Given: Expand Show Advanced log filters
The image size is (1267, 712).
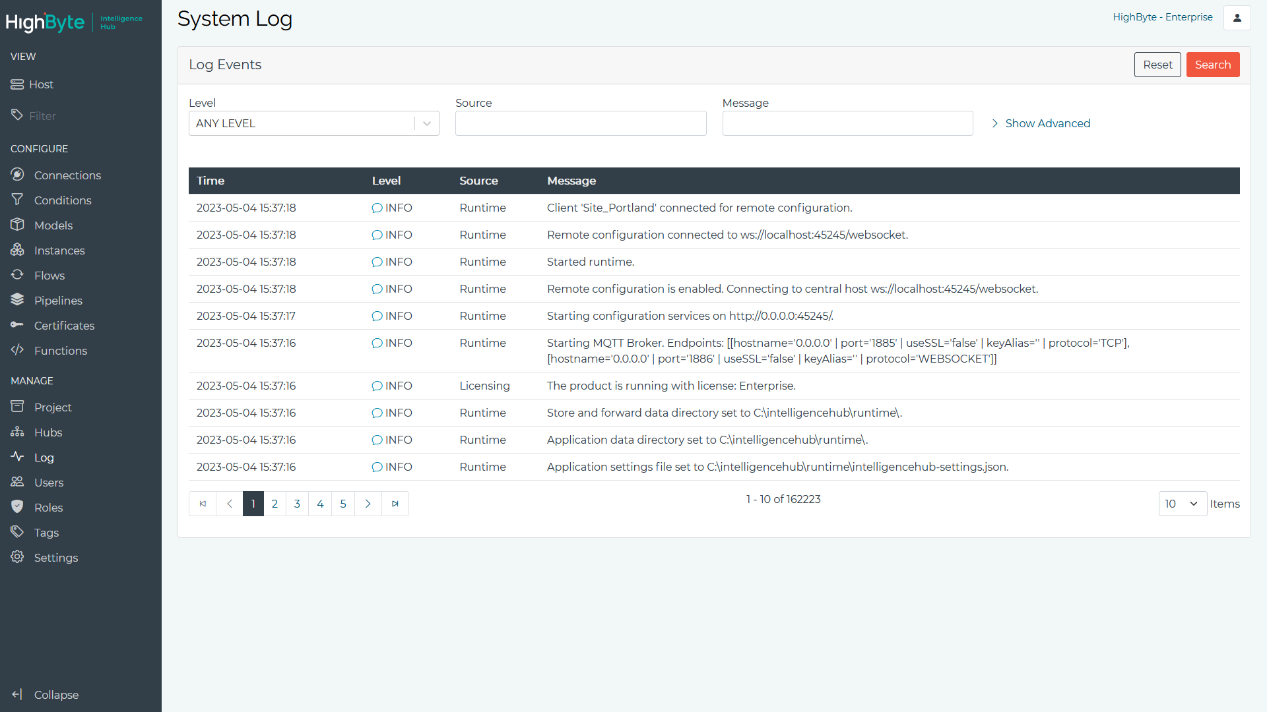Looking at the screenshot, I should pos(1041,123).
